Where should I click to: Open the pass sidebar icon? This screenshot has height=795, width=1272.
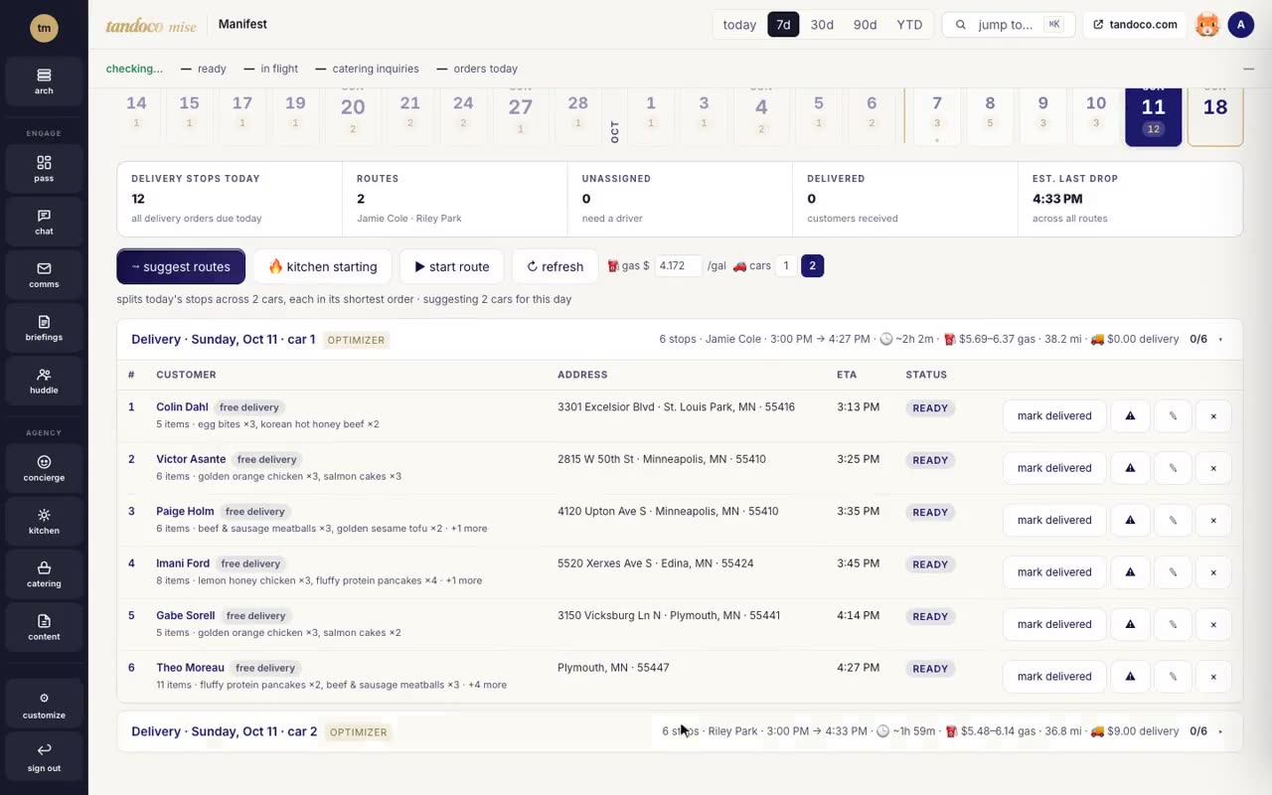[44, 169]
